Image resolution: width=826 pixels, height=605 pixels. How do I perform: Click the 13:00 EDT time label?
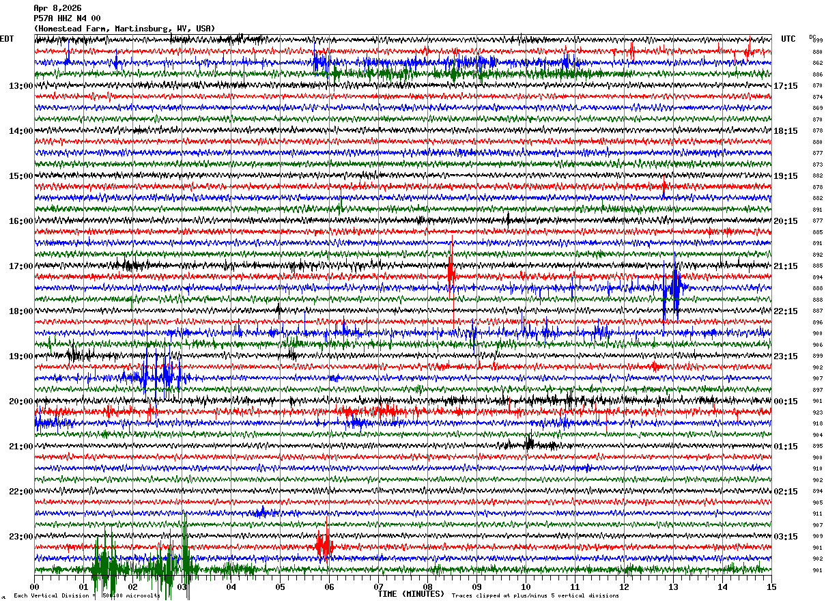point(21,86)
